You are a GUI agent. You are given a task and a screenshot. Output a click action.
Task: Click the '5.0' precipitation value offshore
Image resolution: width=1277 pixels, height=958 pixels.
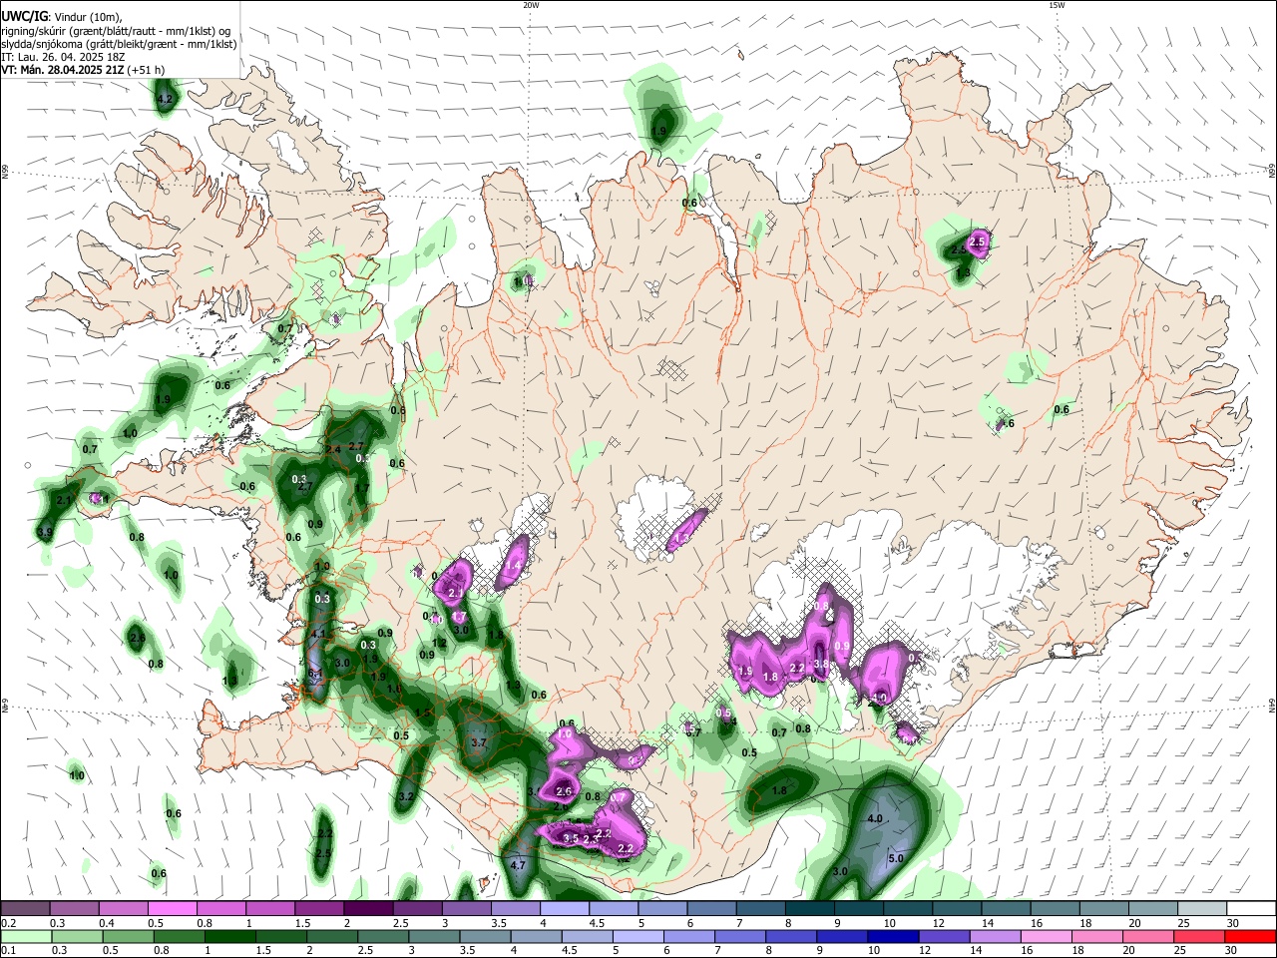[x=896, y=858]
